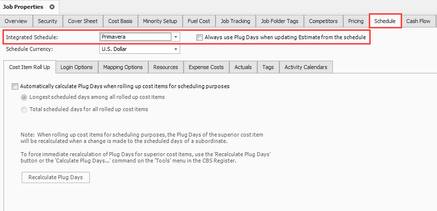437x211 pixels.
Task: Select the Schedule tab
Action: coord(385,21)
